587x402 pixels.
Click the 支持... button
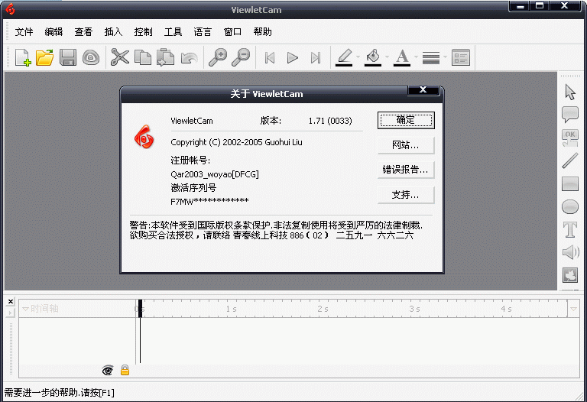406,195
